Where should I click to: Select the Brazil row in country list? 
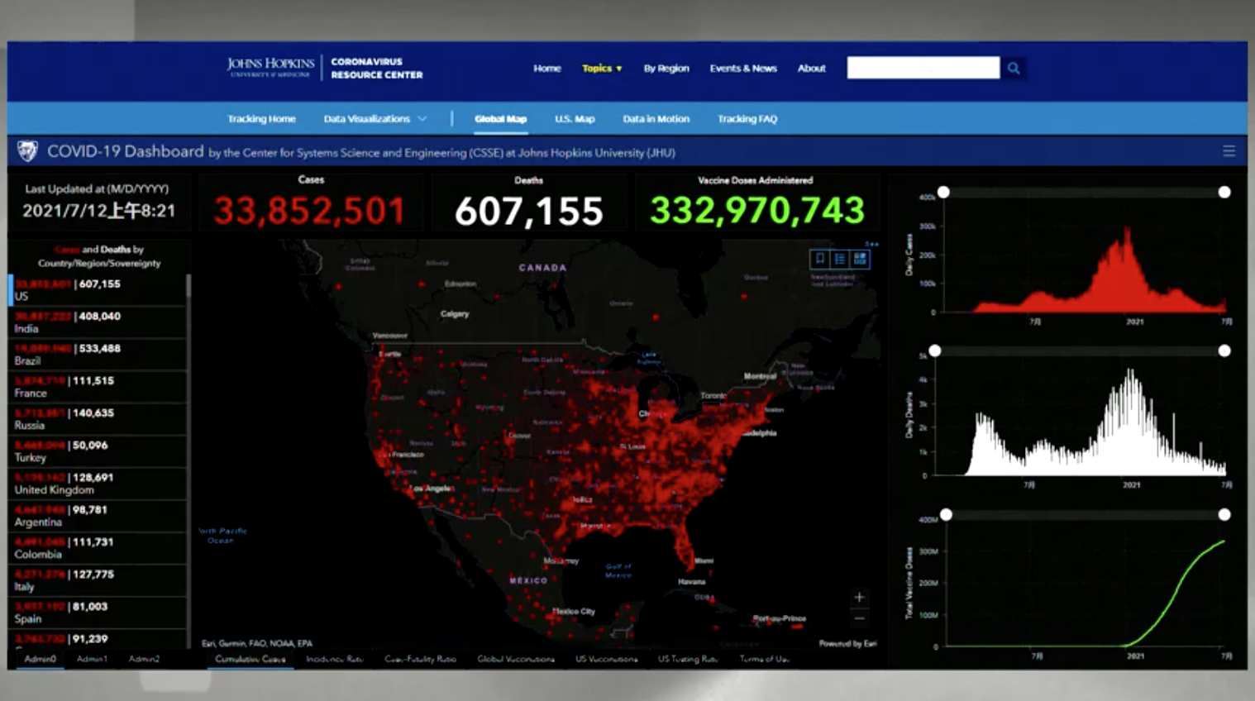click(98, 355)
